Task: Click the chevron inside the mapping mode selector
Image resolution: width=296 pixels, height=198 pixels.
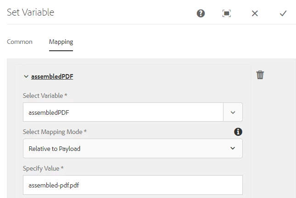Action: (x=233, y=148)
